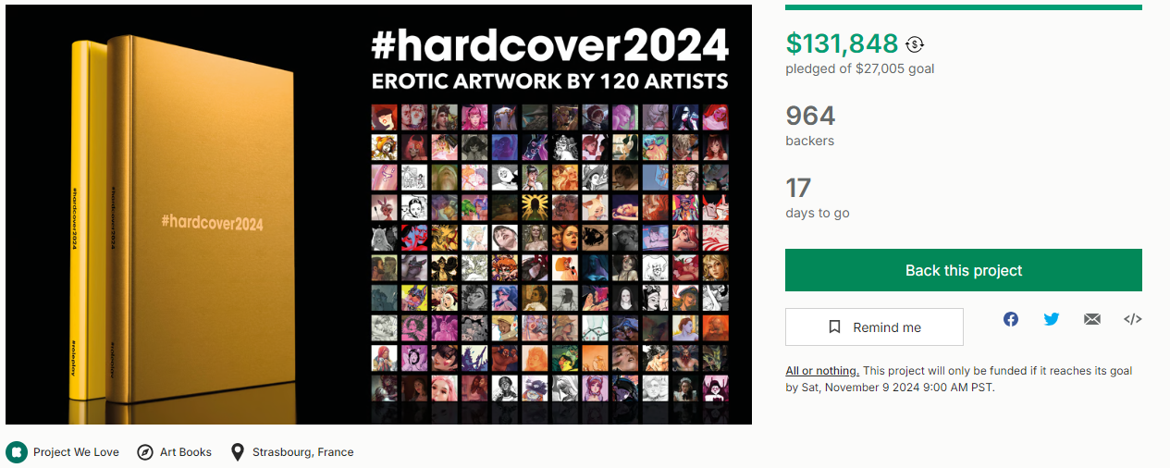The width and height of the screenshot is (1170, 468).
Task: Back this project with green button
Action: pos(964,270)
